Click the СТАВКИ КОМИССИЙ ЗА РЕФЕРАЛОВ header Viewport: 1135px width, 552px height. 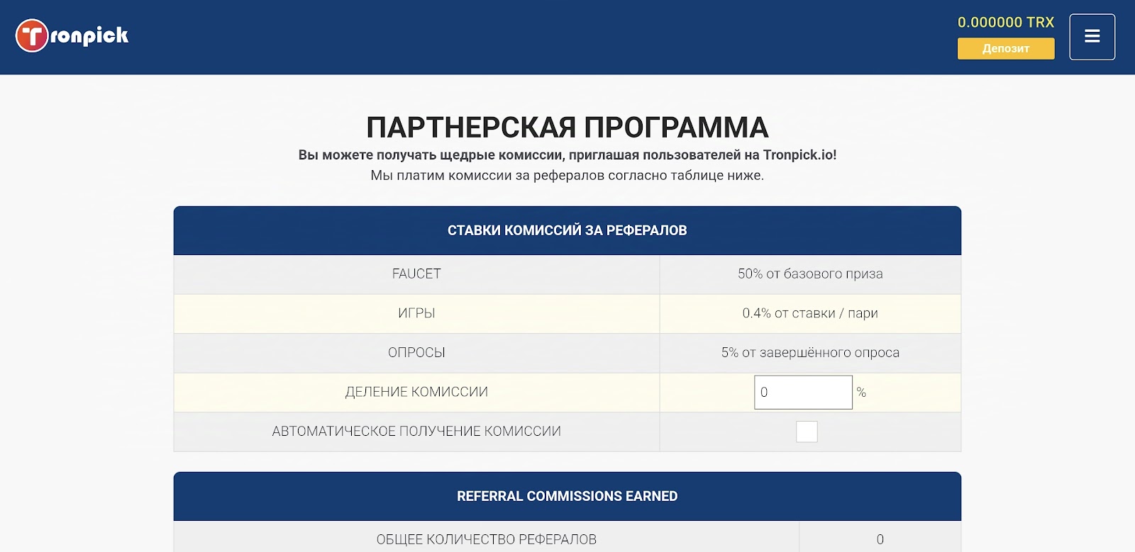(567, 230)
